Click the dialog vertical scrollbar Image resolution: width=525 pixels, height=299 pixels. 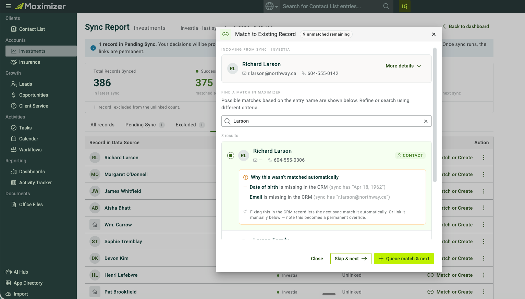click(435, 115)
